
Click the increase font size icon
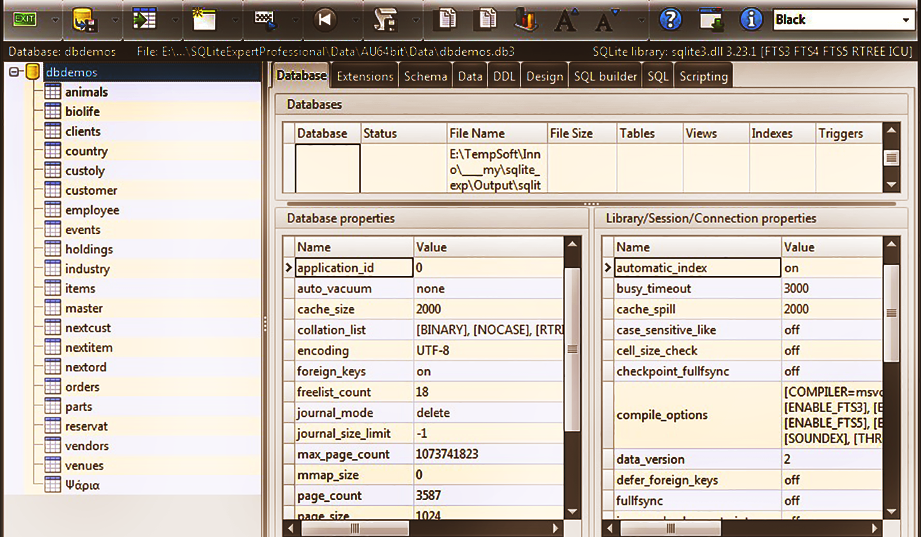[x=565, y=20]
